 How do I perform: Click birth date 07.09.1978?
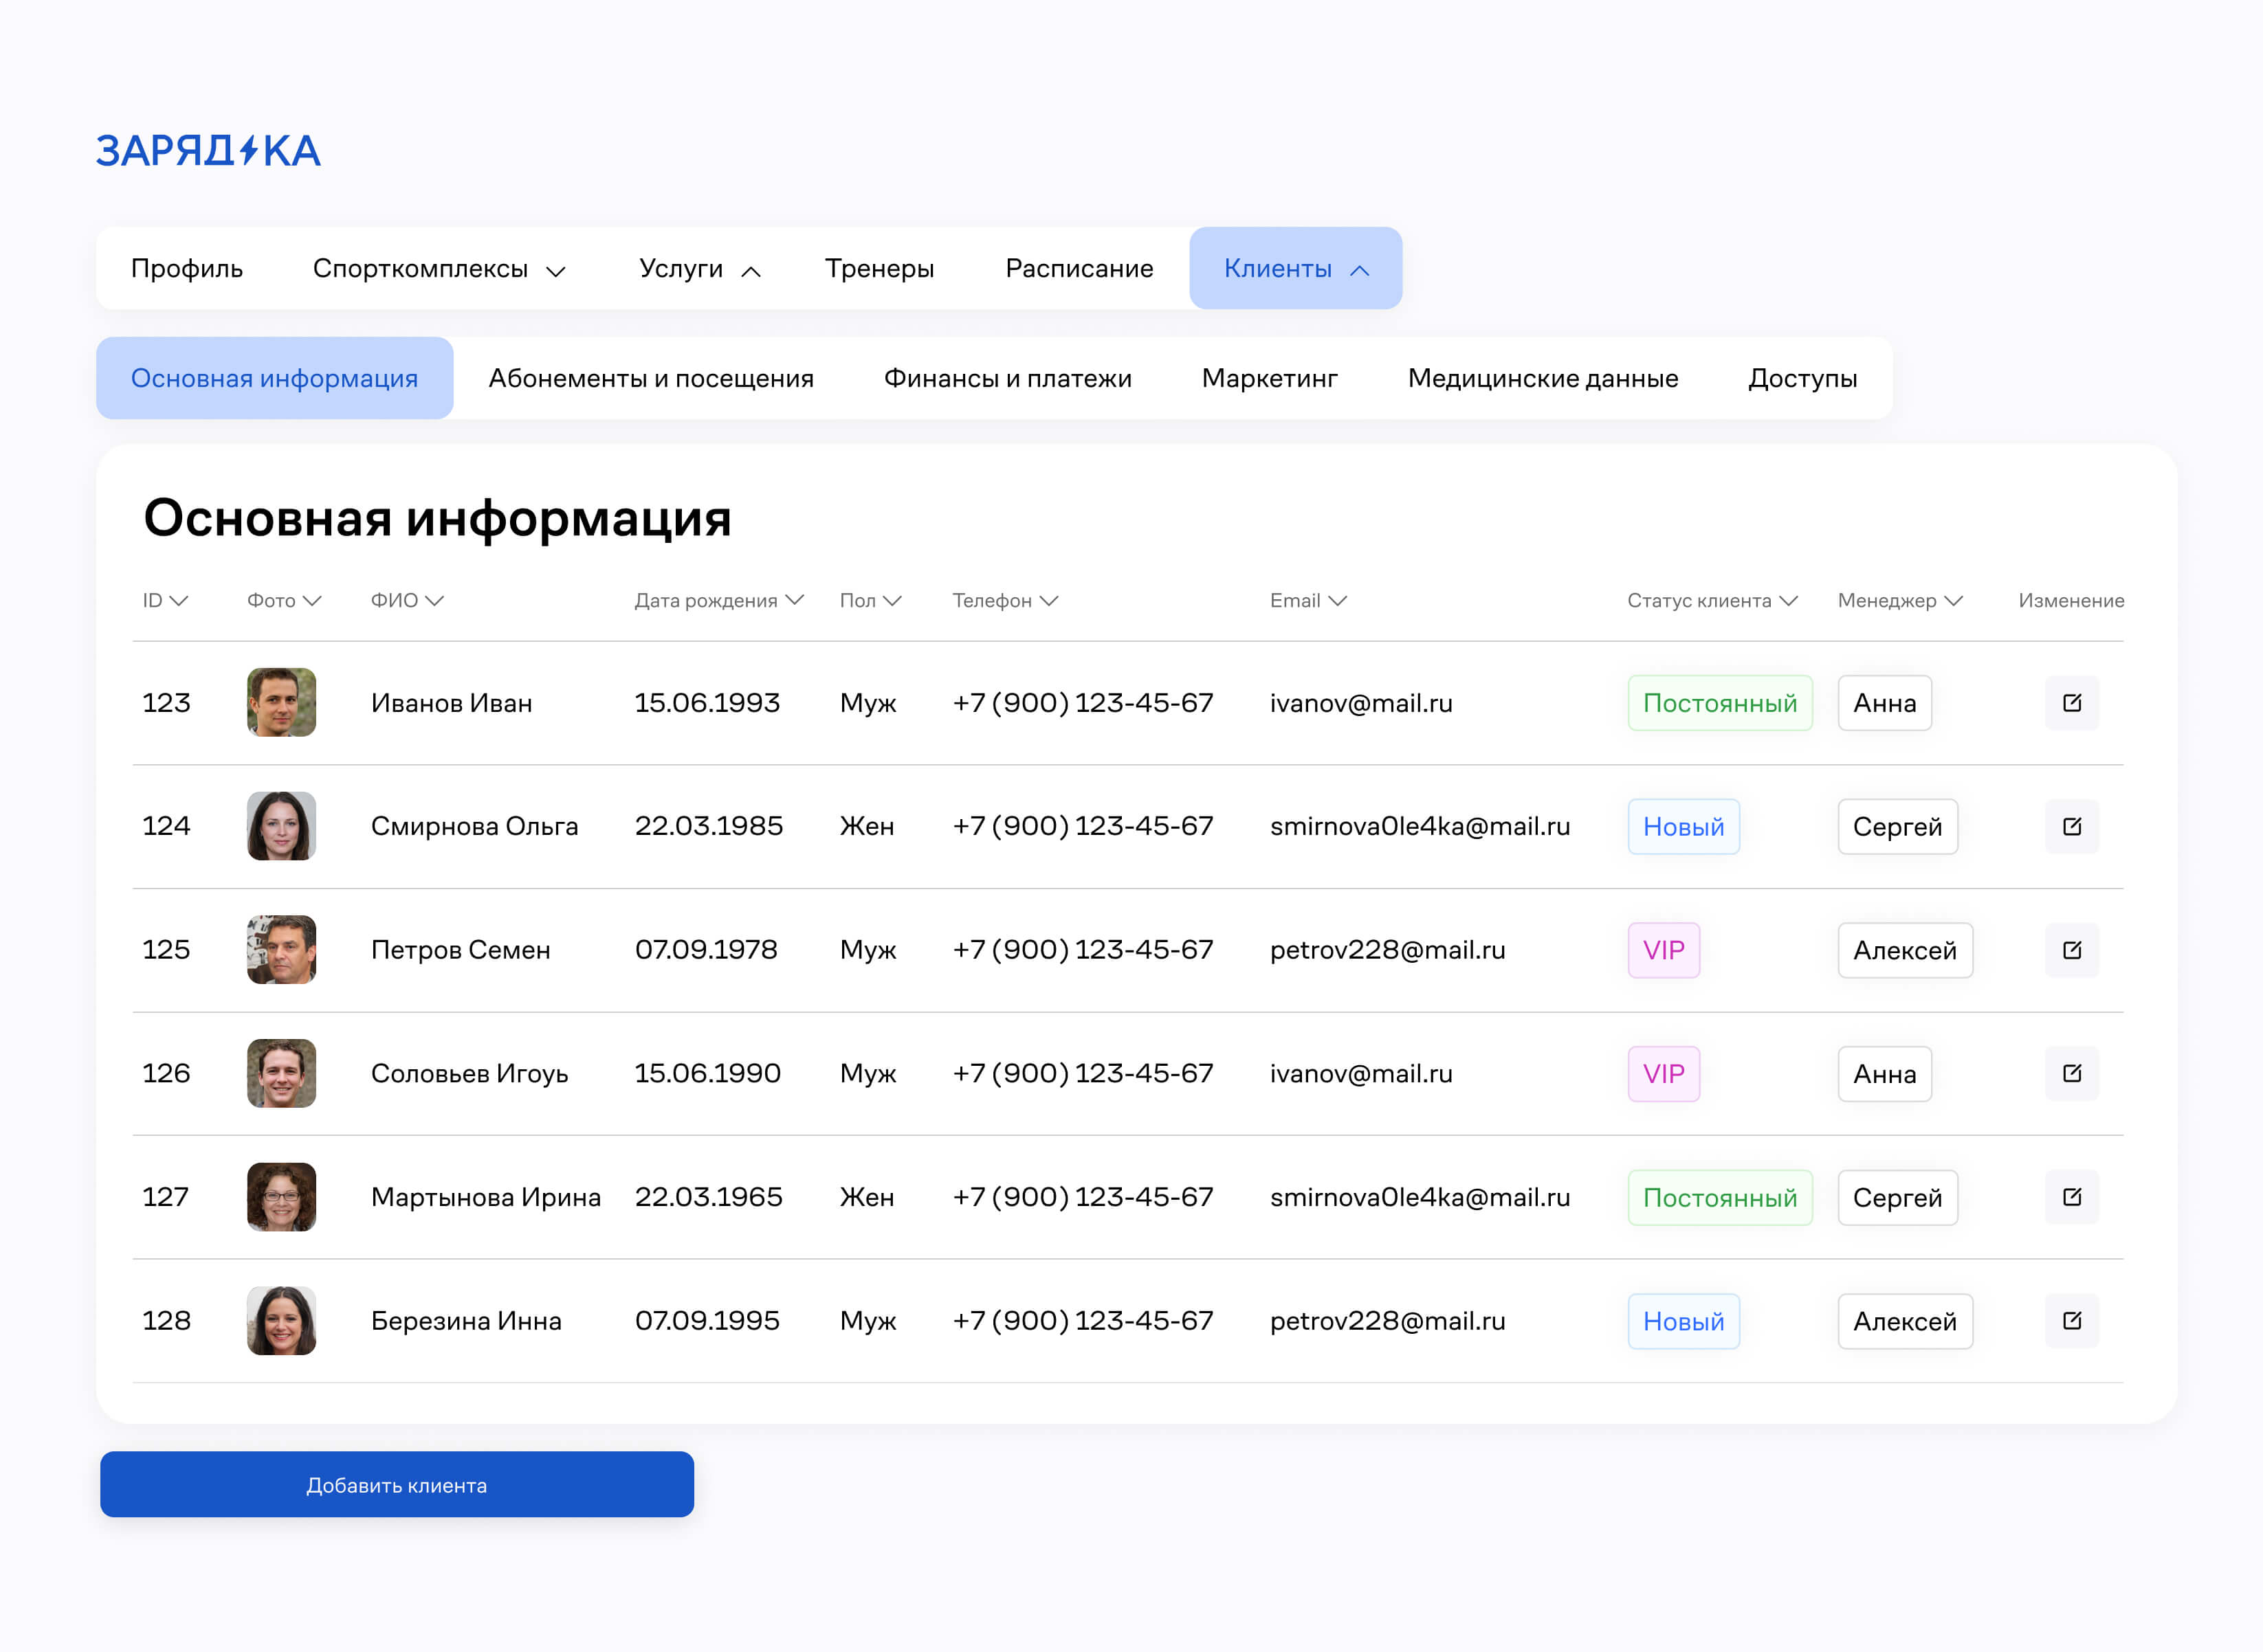click(x=706, y=950)
